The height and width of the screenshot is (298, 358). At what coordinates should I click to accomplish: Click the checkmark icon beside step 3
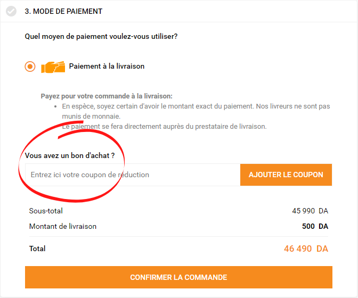(x=11, y=11)
